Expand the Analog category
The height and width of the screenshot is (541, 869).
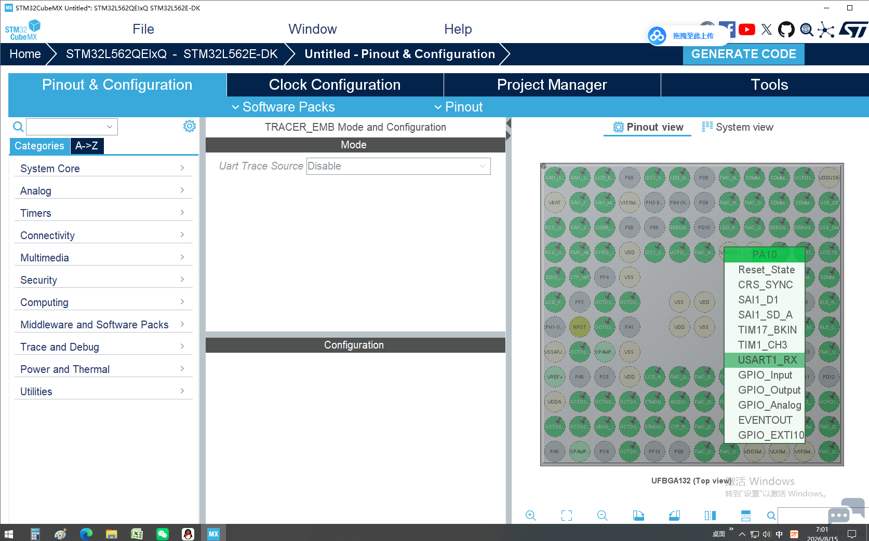pyautogui.click(x=103, y=190)
